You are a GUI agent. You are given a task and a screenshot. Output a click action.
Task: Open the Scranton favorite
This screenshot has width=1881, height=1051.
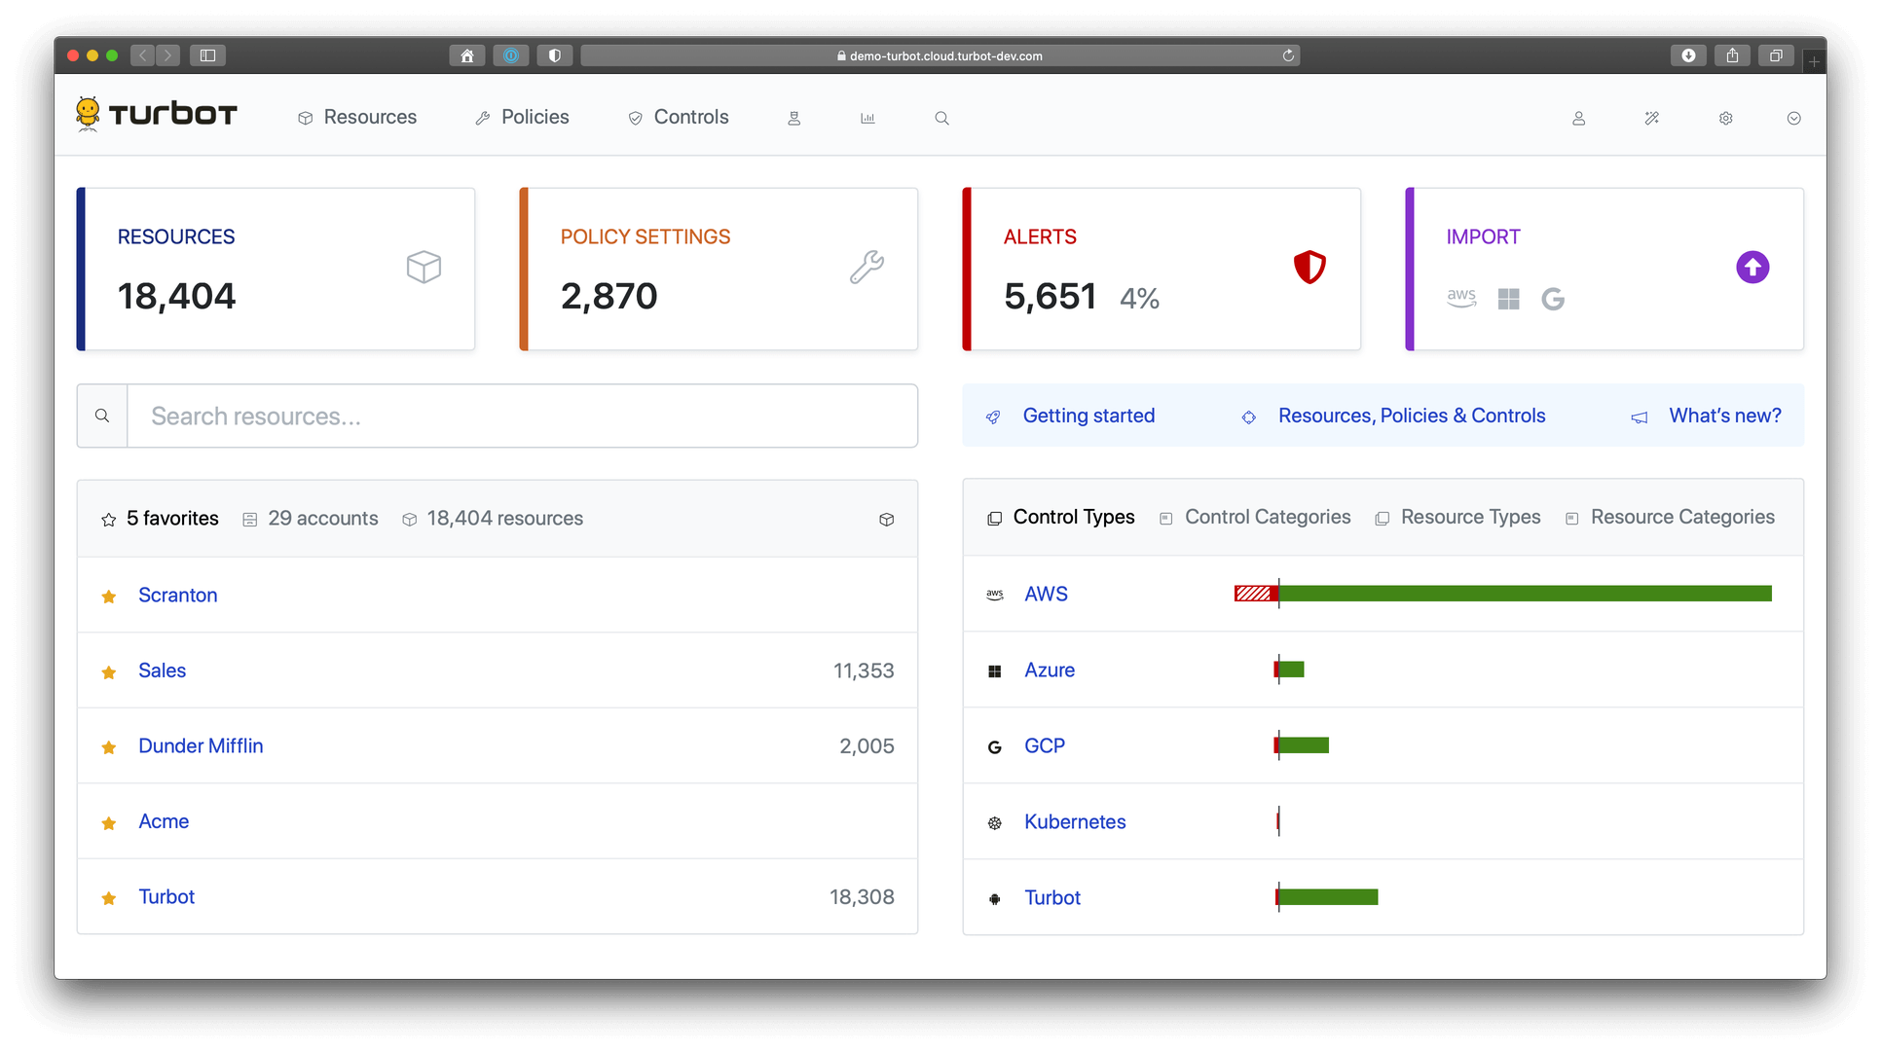[177, 595]
